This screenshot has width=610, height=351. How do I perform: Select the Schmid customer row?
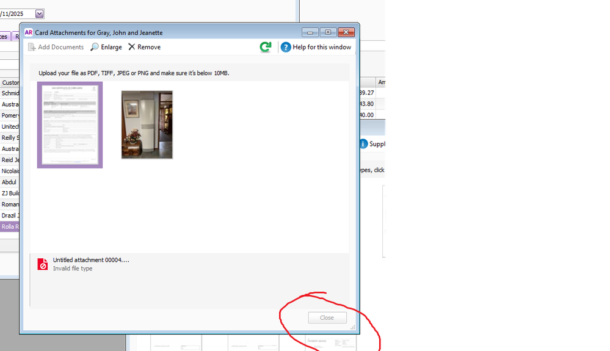coord(10,93)
